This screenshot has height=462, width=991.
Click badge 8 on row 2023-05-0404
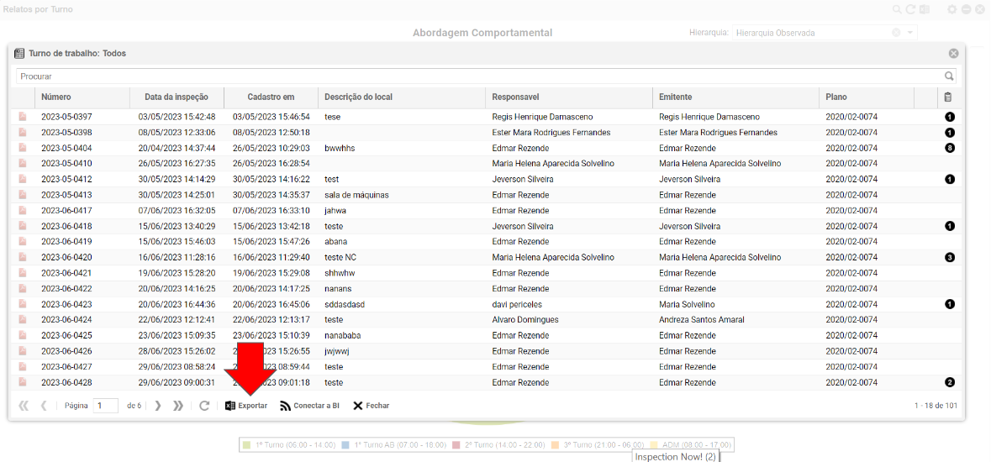949,148
